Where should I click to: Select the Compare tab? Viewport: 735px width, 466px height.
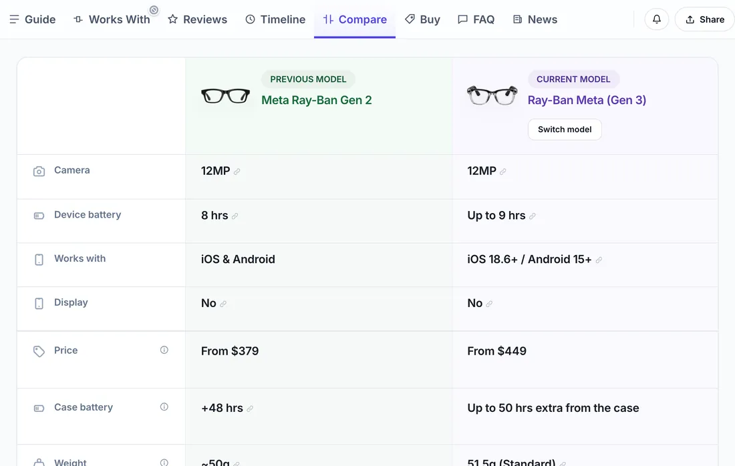pyautogui.click(x=355, y=19)
